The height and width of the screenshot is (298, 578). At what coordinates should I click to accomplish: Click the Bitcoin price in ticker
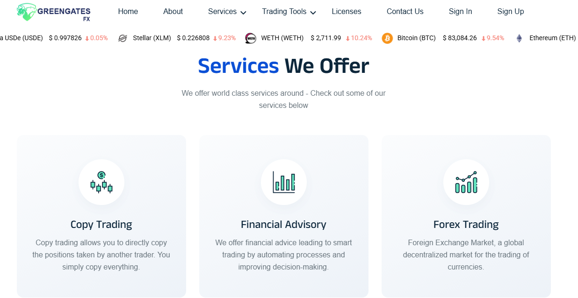pos(460,38)
